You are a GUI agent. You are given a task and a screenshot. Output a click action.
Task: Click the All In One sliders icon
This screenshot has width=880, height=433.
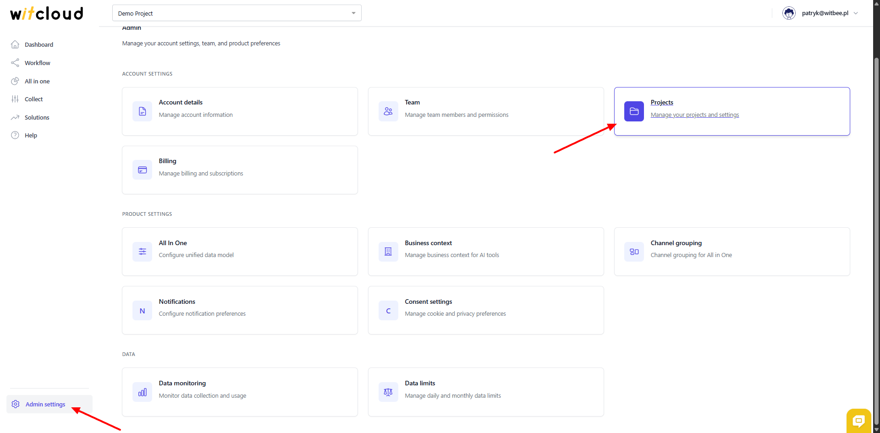point(142,252)
